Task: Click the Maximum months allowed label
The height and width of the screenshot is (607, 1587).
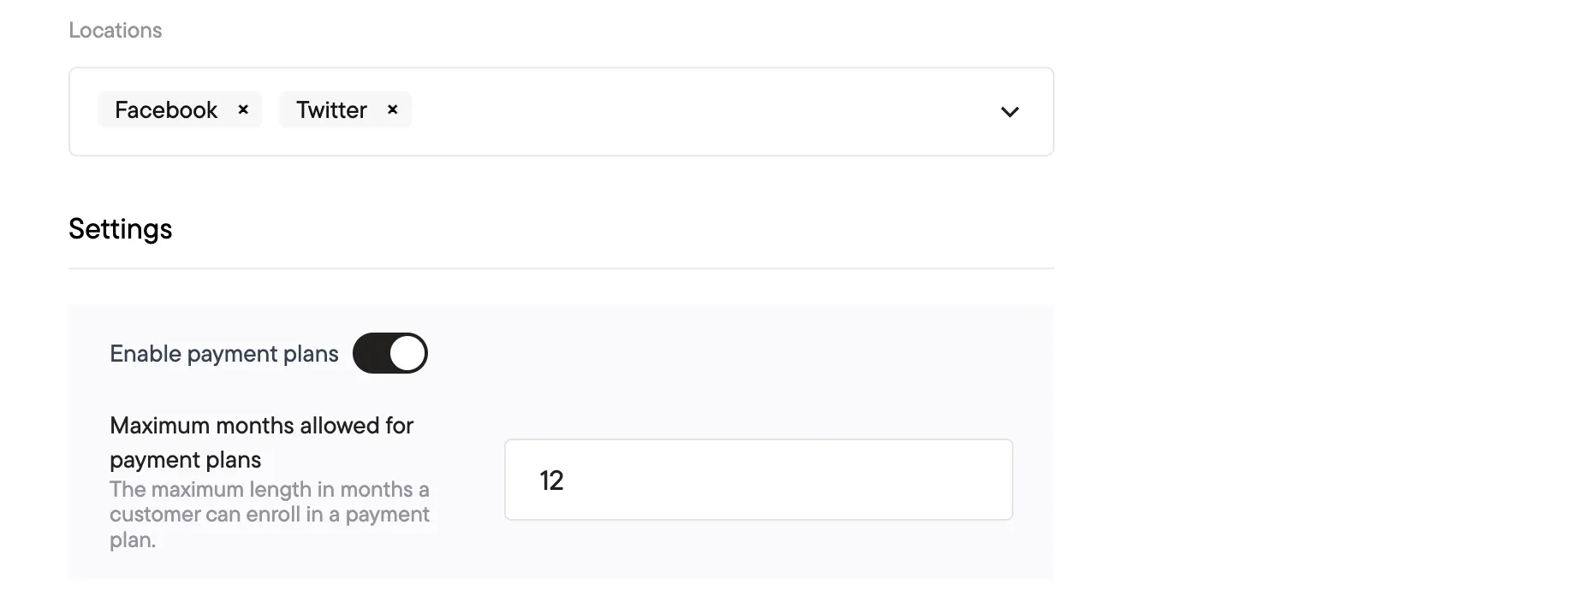Action: [x=262, y=442]
